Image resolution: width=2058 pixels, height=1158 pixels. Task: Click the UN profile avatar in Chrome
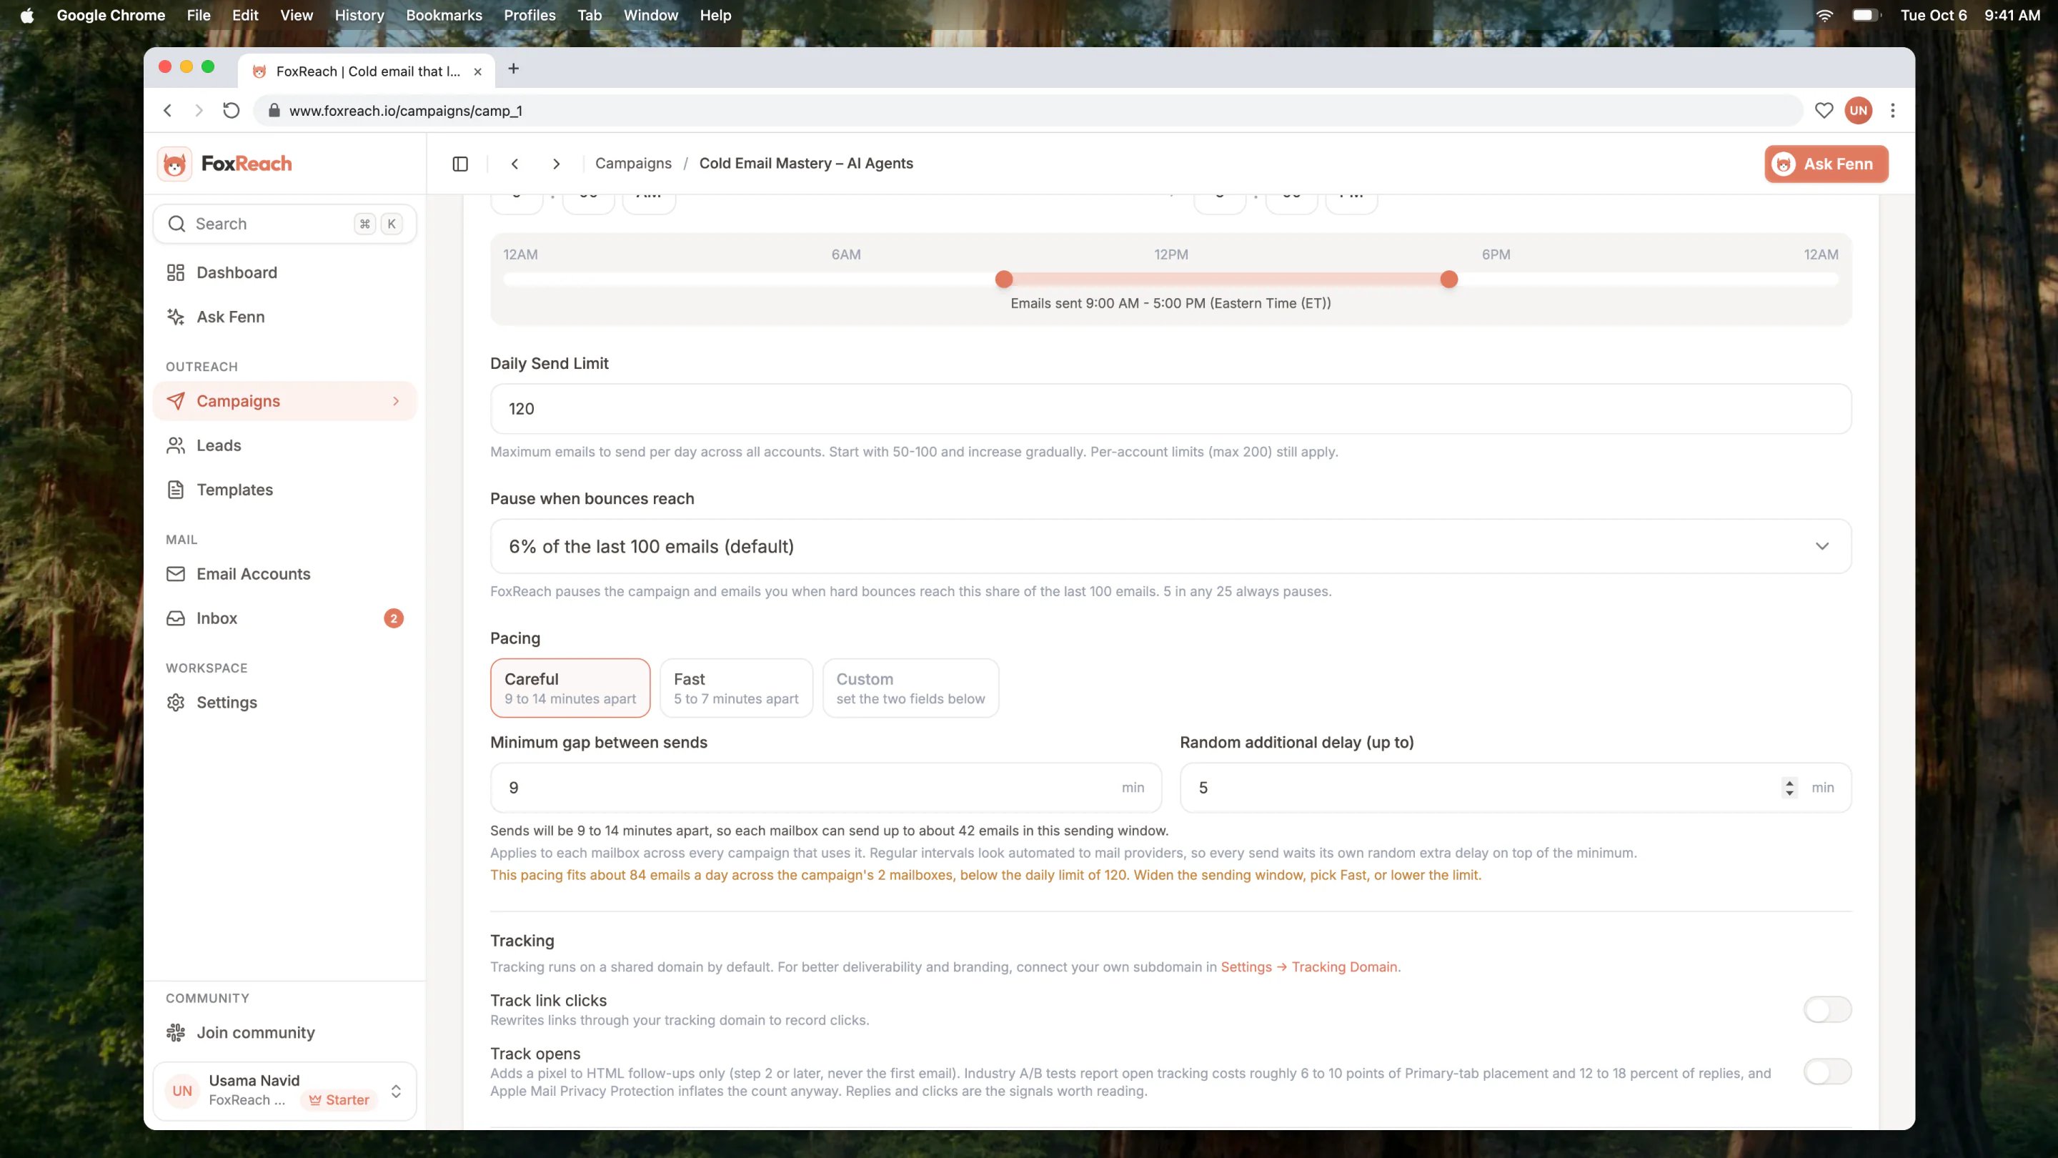coord(1858,110)
